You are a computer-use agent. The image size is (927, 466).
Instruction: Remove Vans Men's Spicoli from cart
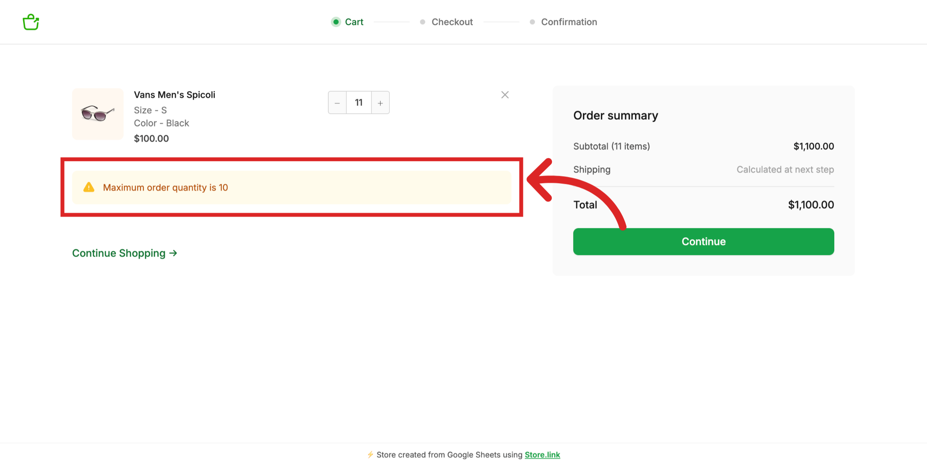pos(505,95)
